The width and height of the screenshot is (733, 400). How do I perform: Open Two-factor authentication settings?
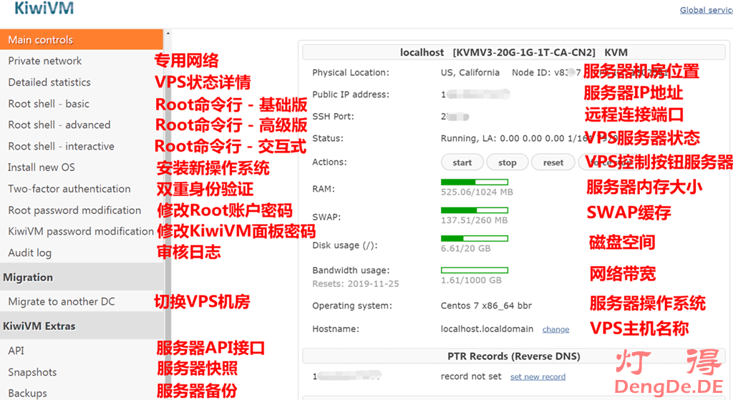pos(69,189)
